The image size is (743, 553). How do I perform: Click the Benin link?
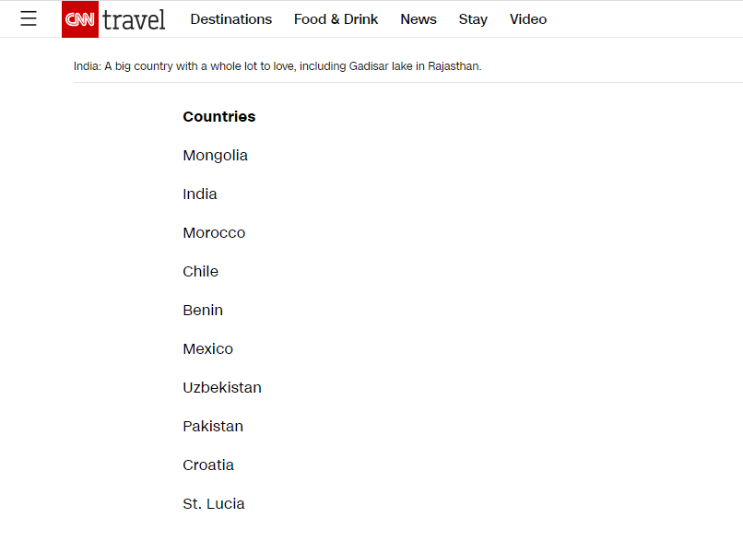[x=203, y=311]
